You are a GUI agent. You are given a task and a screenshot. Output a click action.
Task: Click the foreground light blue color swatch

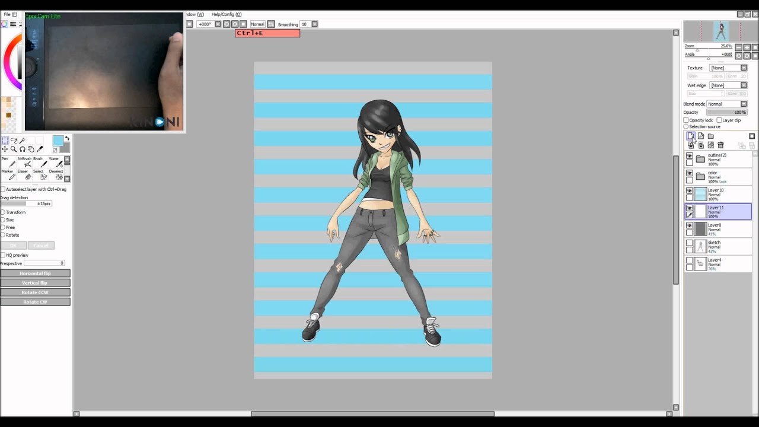tap(58, 141)
